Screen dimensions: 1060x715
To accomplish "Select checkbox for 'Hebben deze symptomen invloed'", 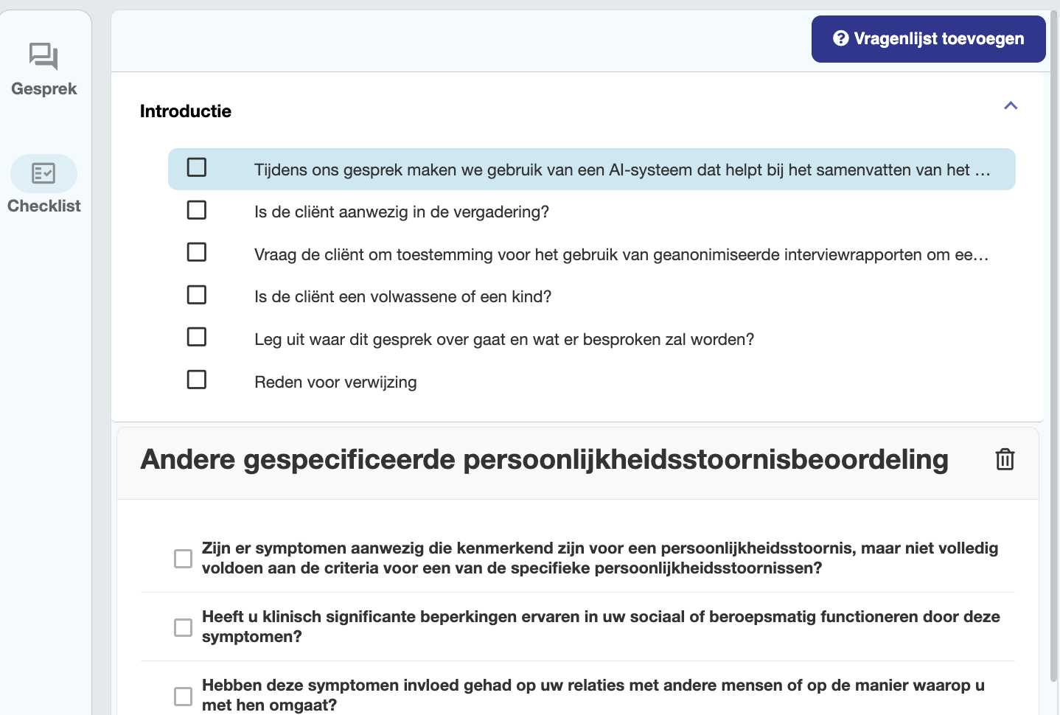I will pyautogui.click(x=183, y=696).
